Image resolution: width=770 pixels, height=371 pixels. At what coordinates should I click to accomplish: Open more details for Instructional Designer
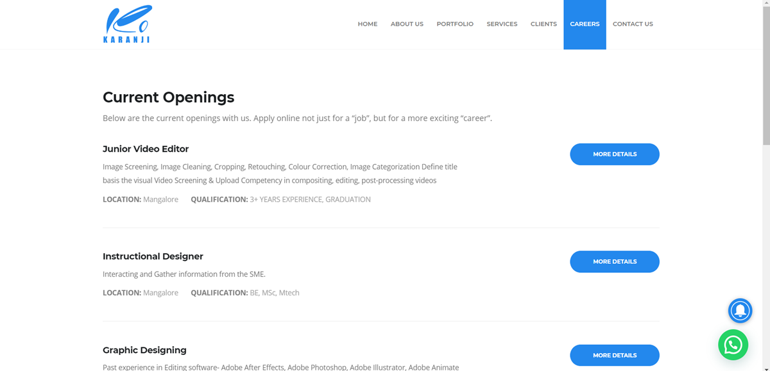(x=614, y=261)
